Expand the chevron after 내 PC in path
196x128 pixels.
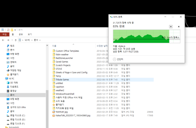(x=32, y=40)
